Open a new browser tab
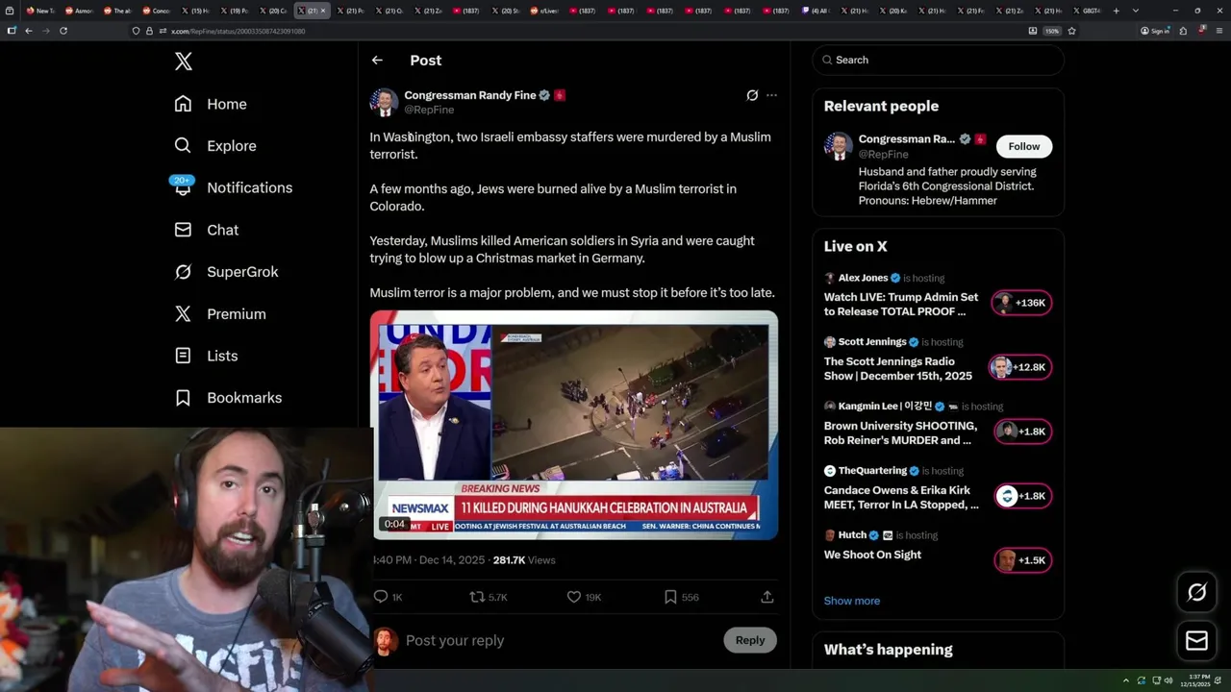 (1117, 11)
